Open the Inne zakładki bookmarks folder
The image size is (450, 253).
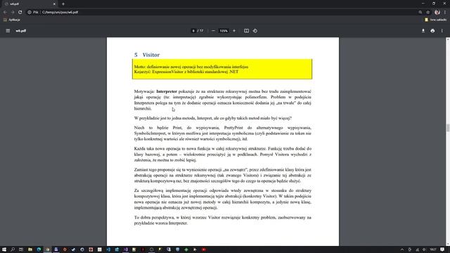pos(435,20)
